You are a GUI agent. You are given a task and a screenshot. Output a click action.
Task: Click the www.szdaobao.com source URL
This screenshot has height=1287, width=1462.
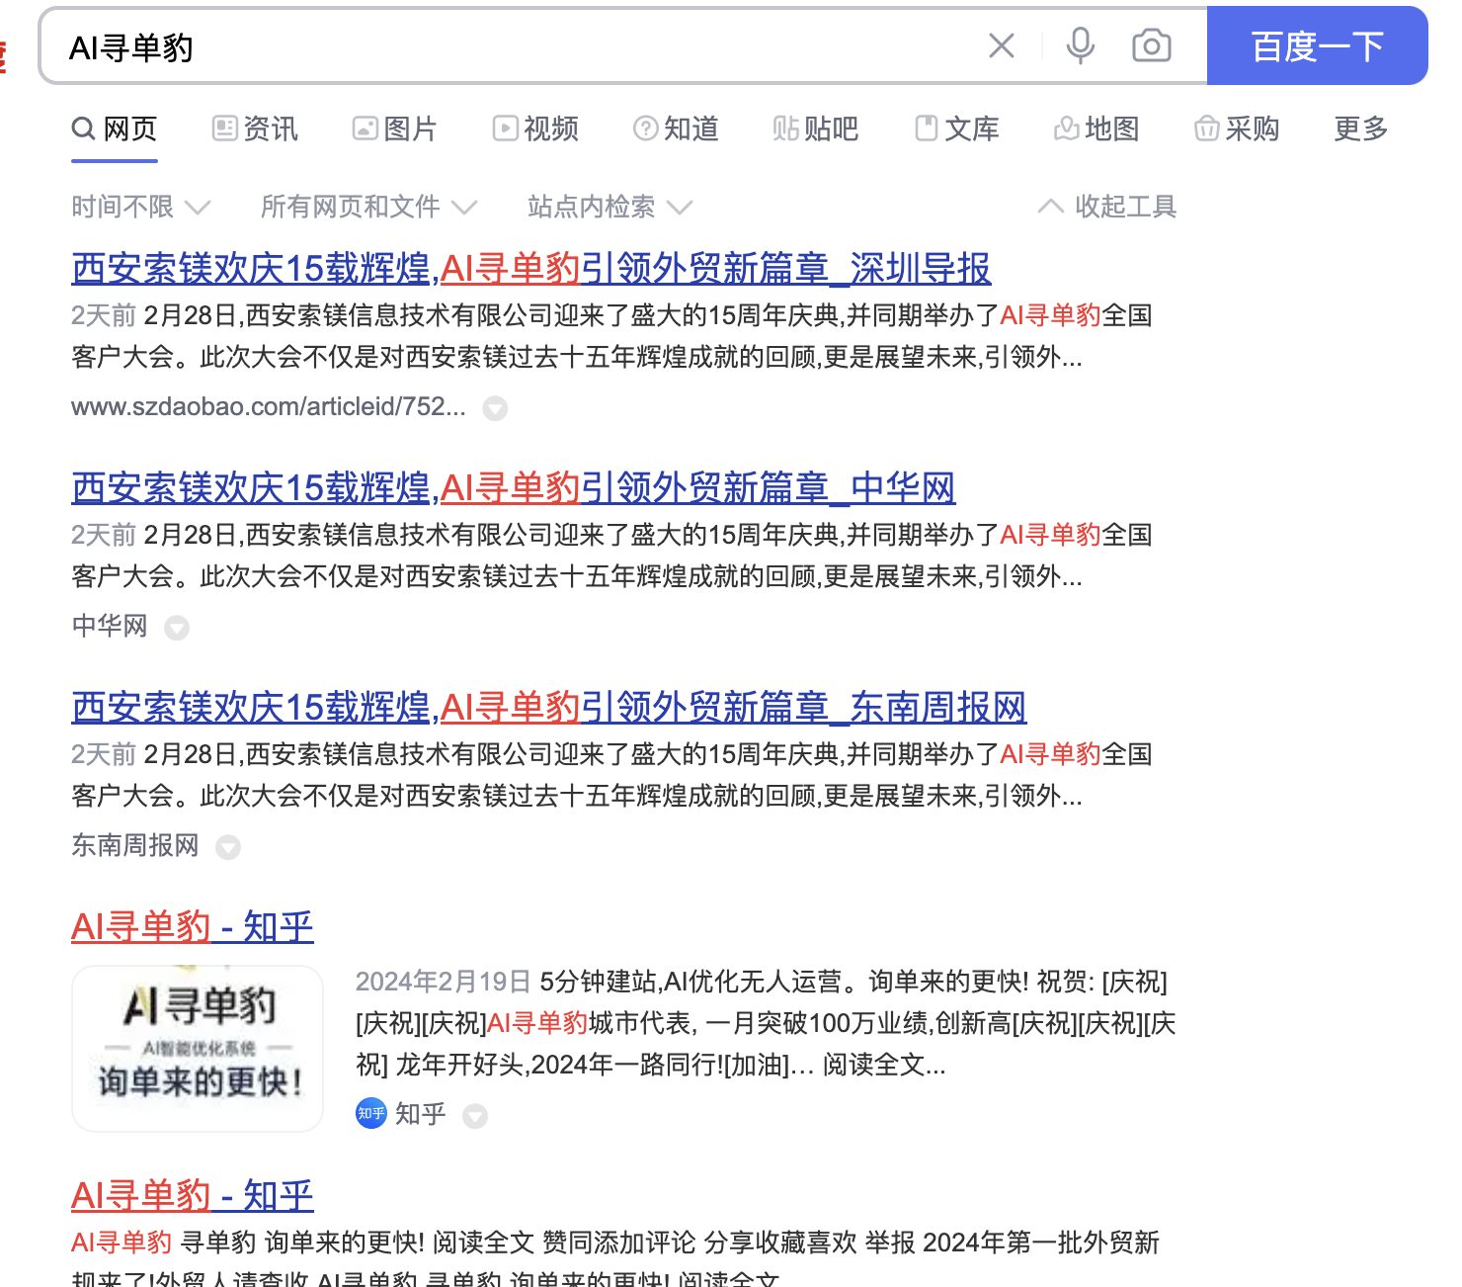coord(268,407)
